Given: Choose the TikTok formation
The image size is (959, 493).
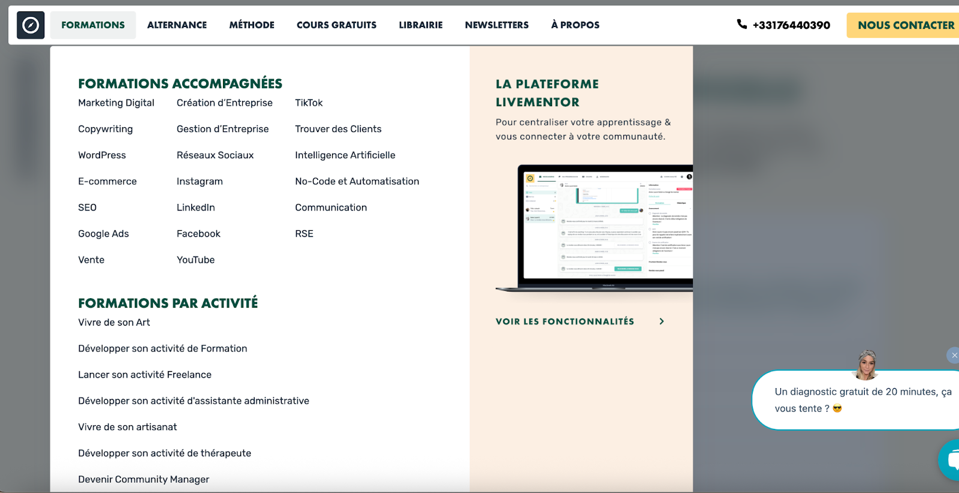Looking at the screenshot, I should pyautogui.click(x=309, y=103).
